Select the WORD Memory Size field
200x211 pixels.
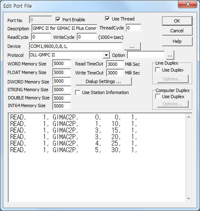point(62,63)
